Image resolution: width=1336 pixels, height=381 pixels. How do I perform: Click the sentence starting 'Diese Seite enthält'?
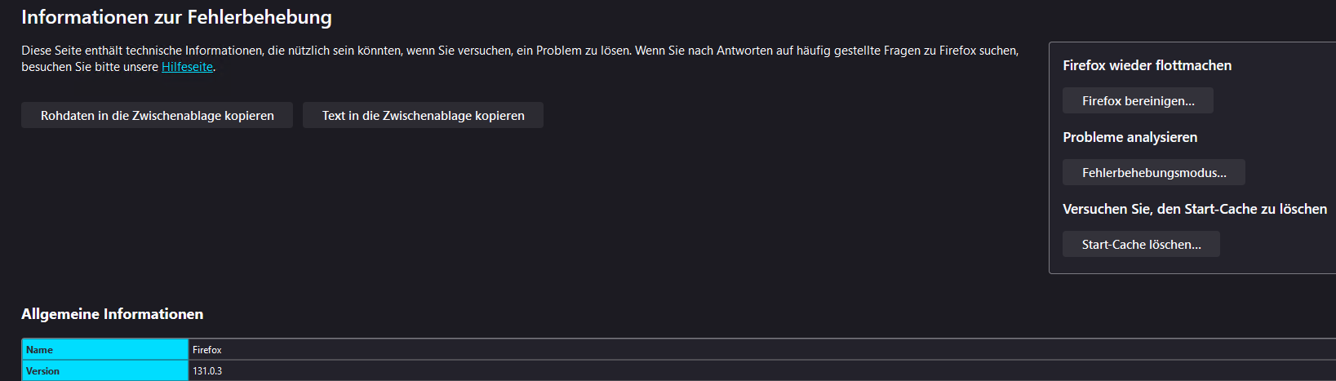coord(326,51)
